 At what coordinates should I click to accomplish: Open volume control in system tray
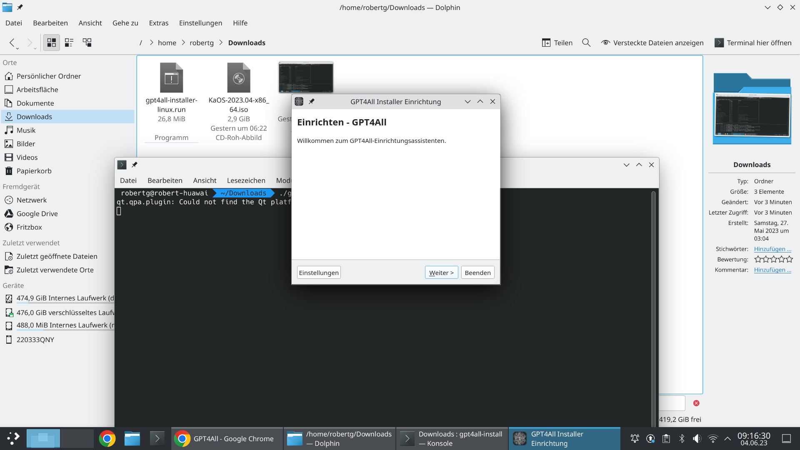click(x=697, y=438)
